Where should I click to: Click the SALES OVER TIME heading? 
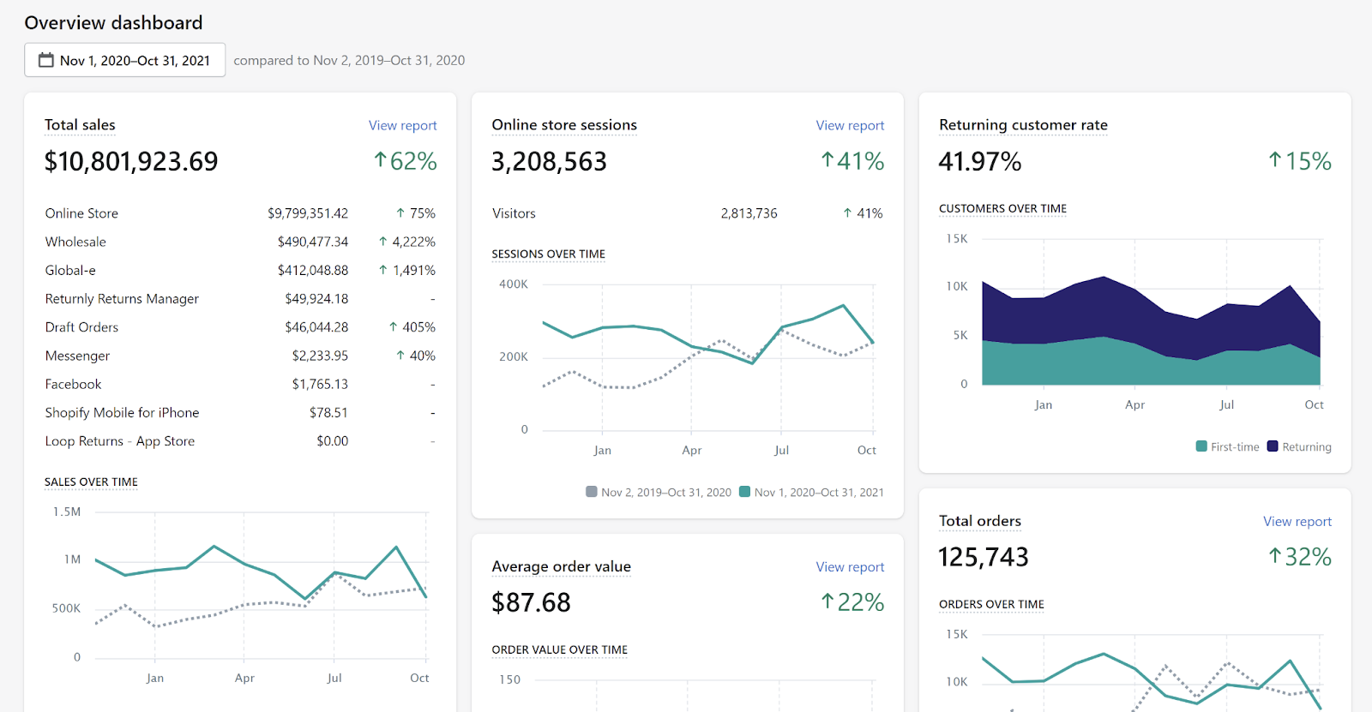91,482
